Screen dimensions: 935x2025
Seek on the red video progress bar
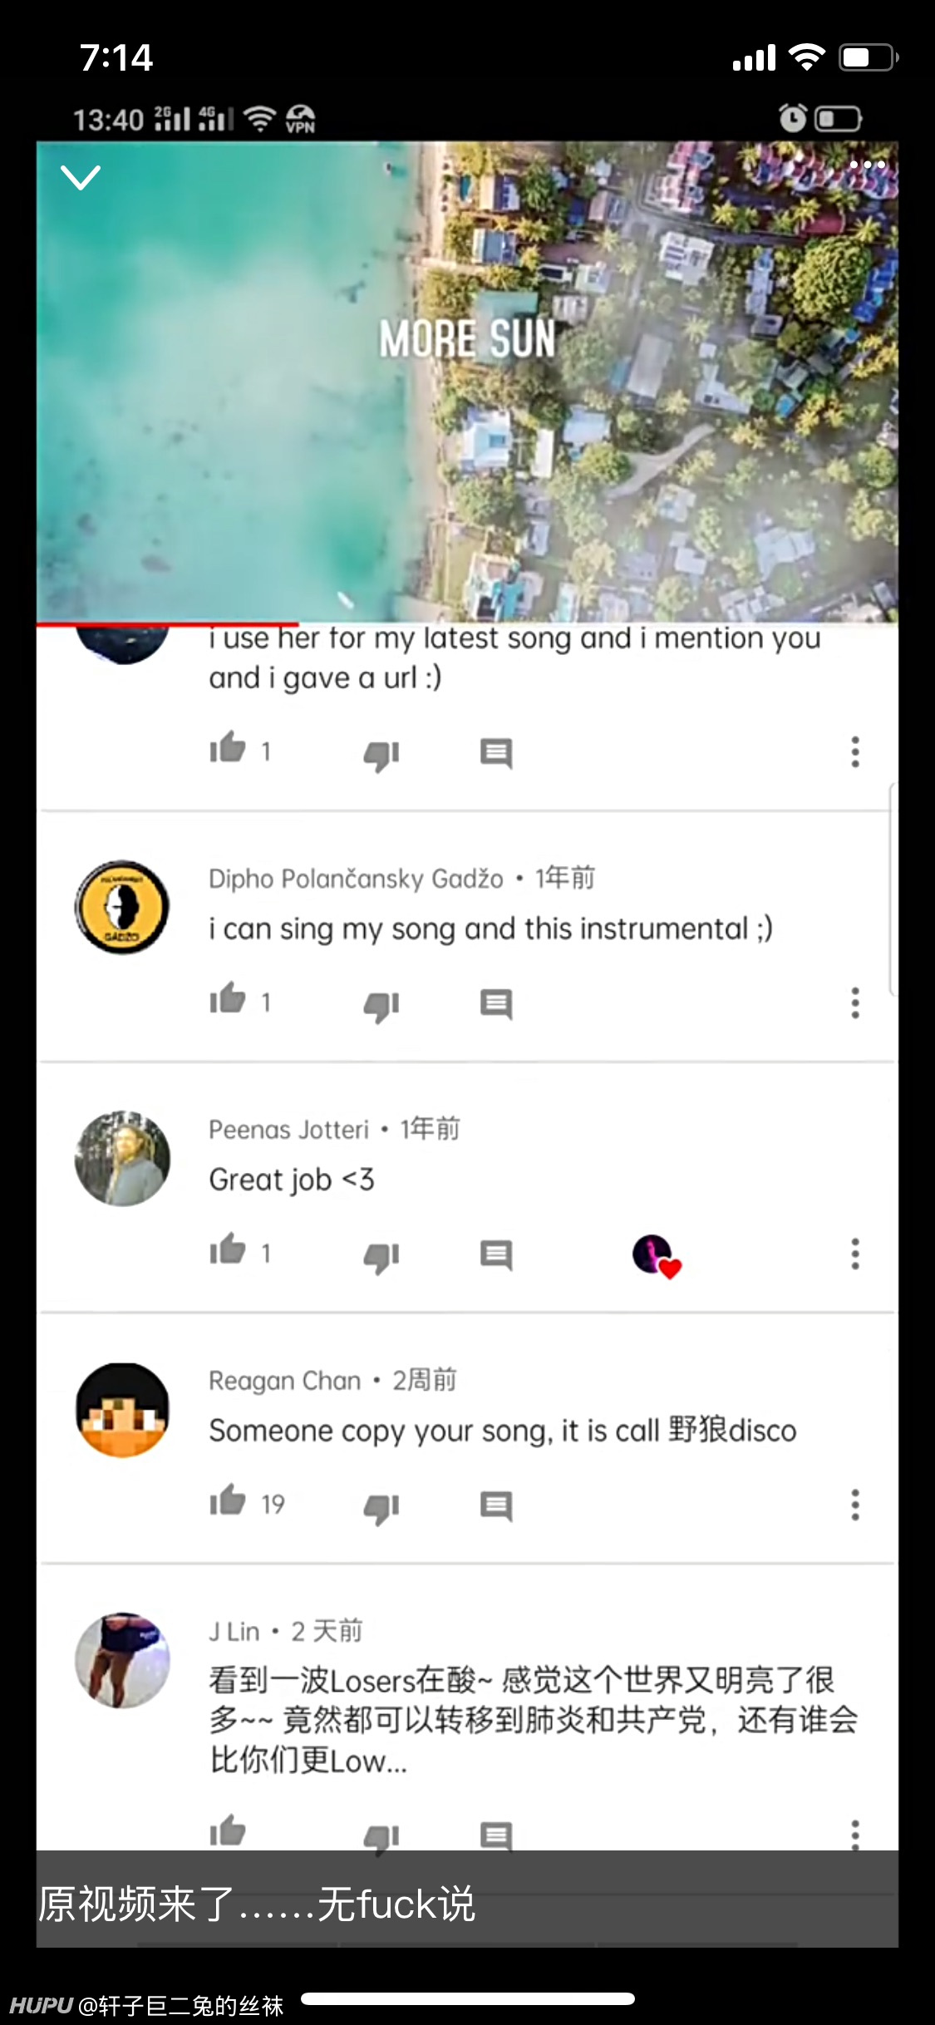(x=467, y=623)
